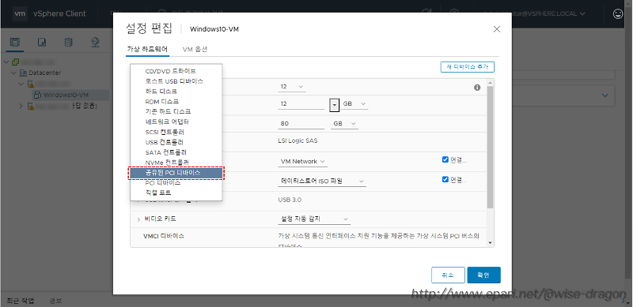Open hard disk unit GB dropdown

point(344,124)
